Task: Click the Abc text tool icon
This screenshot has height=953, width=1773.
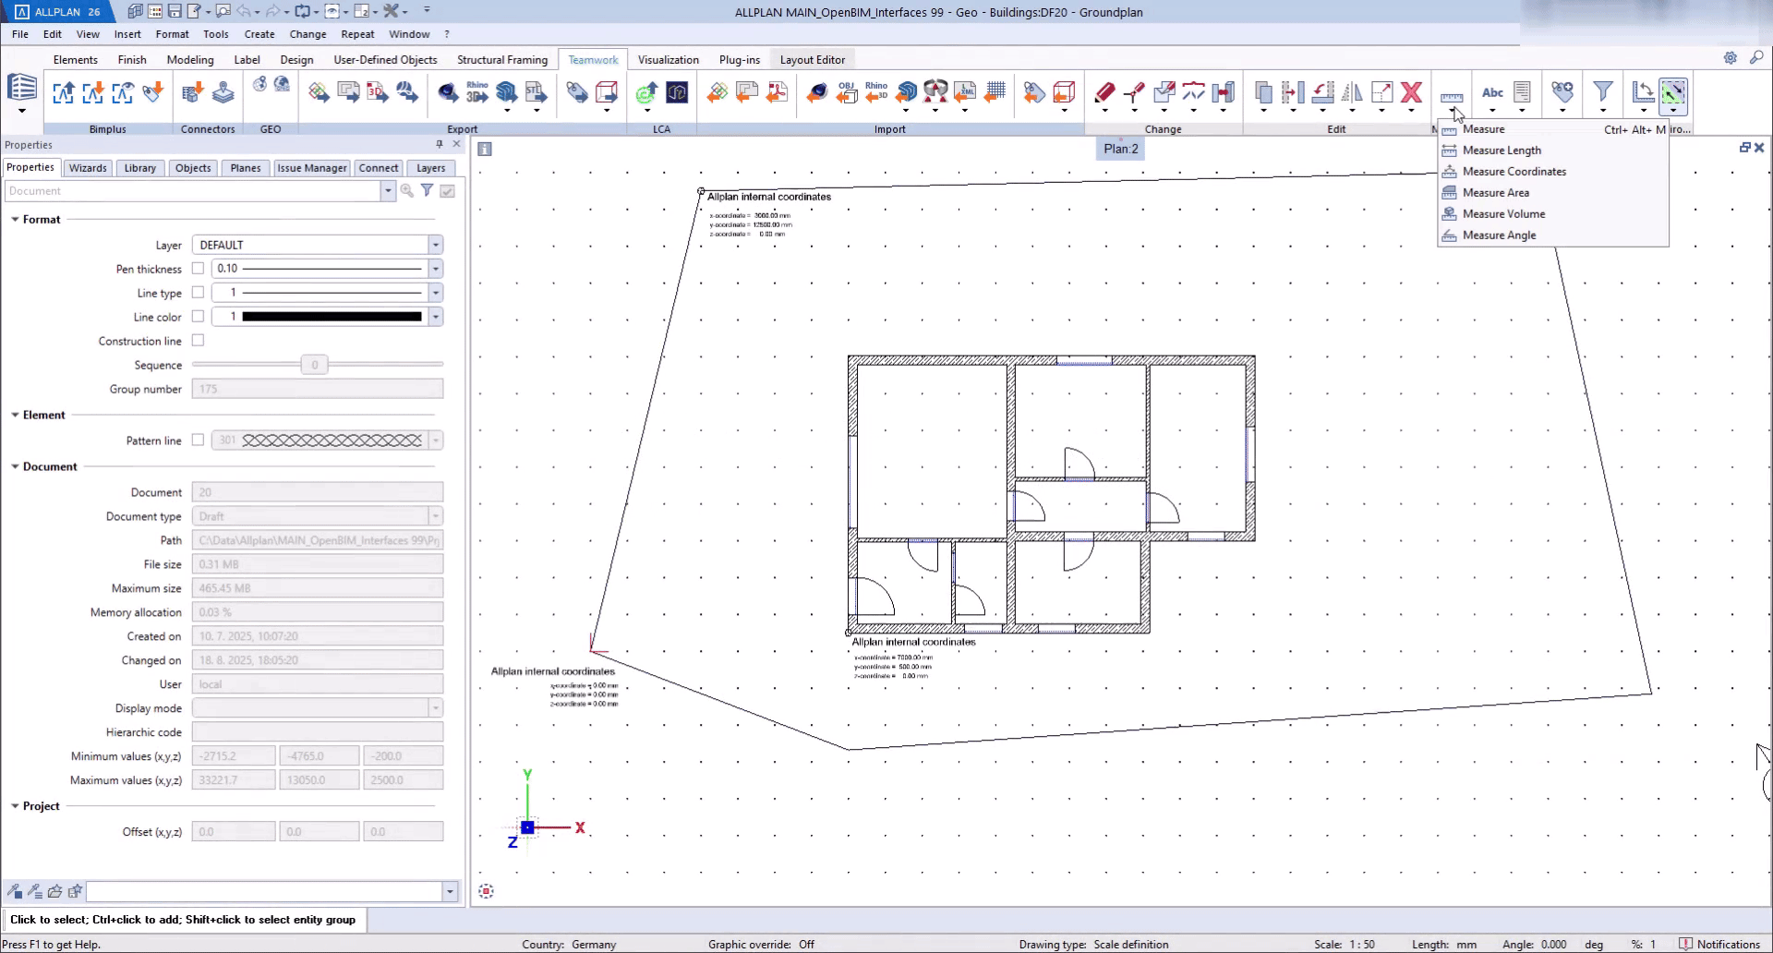Action: tap(1492, 92)
